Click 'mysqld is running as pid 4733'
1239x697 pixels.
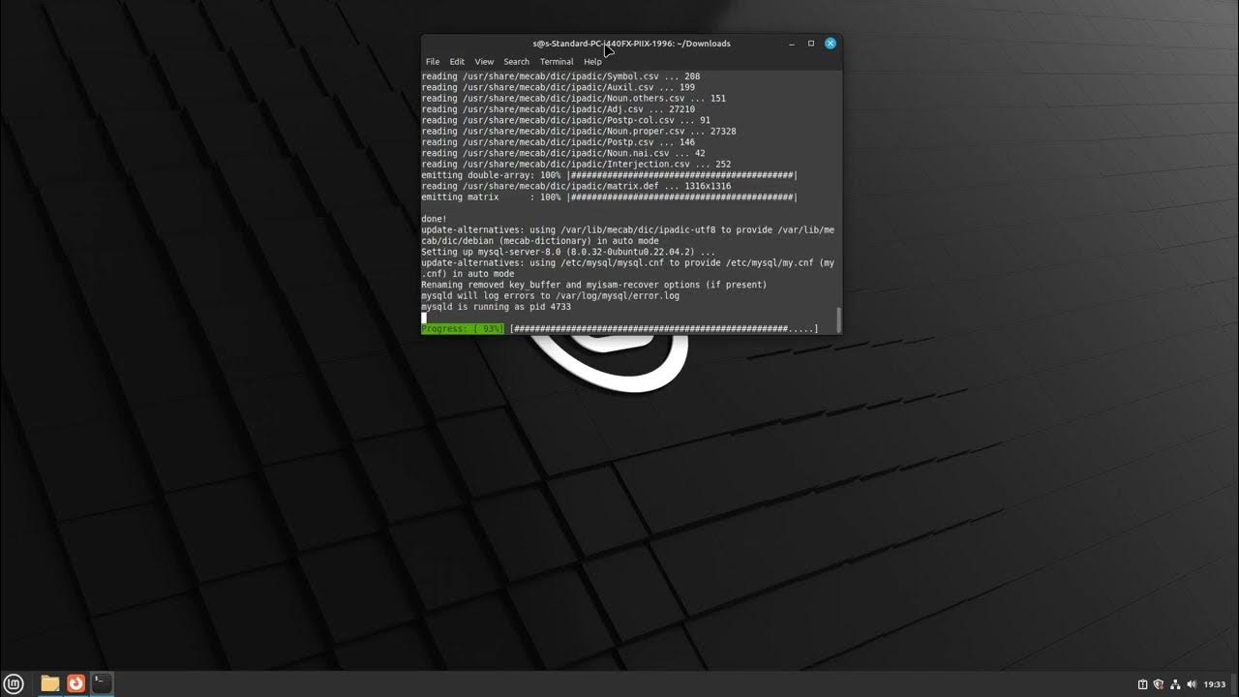click(496, 307)
